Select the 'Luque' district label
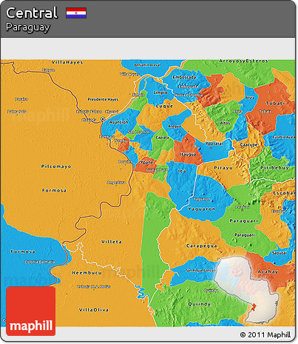The image size is (298, 344). 164,106
